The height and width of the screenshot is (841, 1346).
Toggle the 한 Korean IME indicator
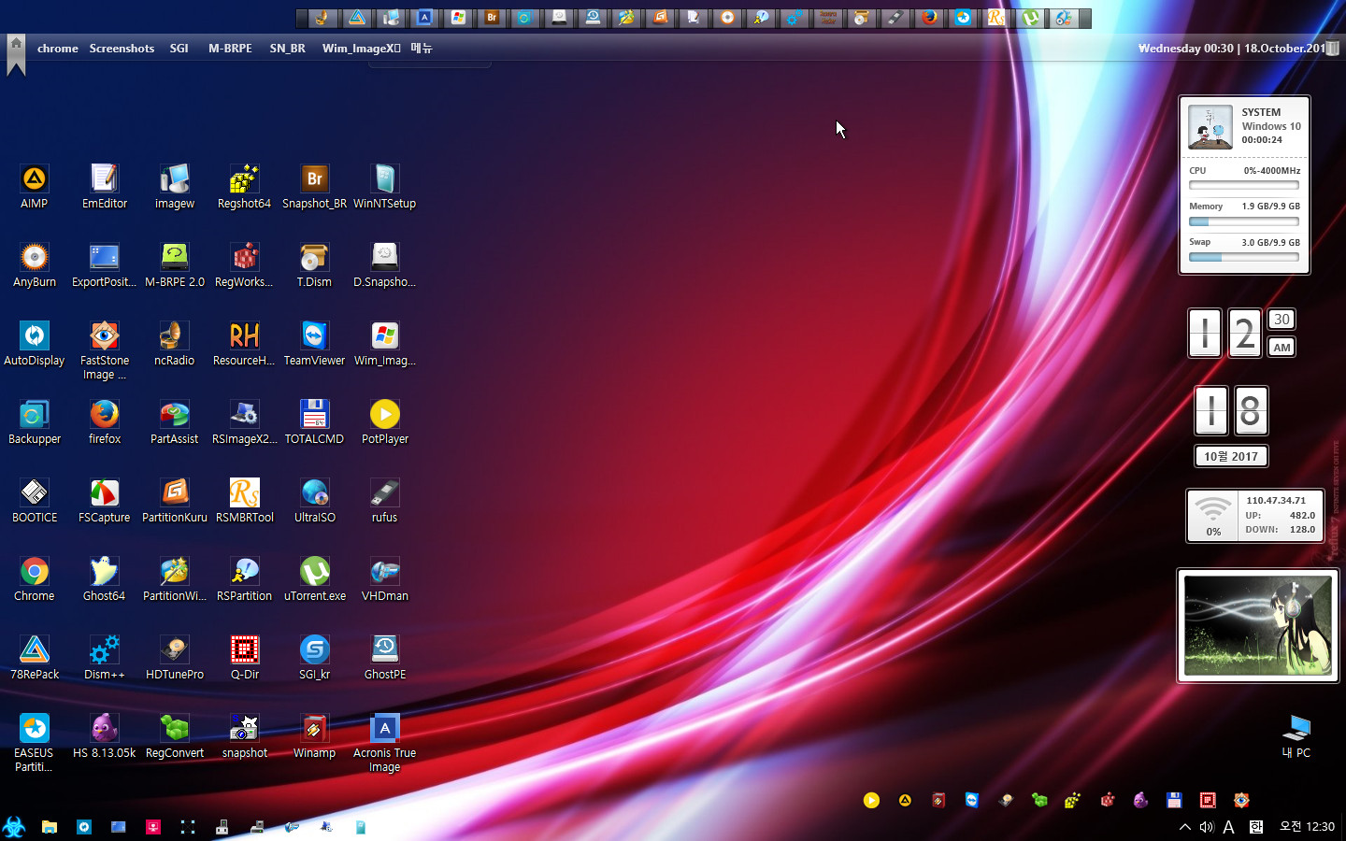[x=1256, y=826]
